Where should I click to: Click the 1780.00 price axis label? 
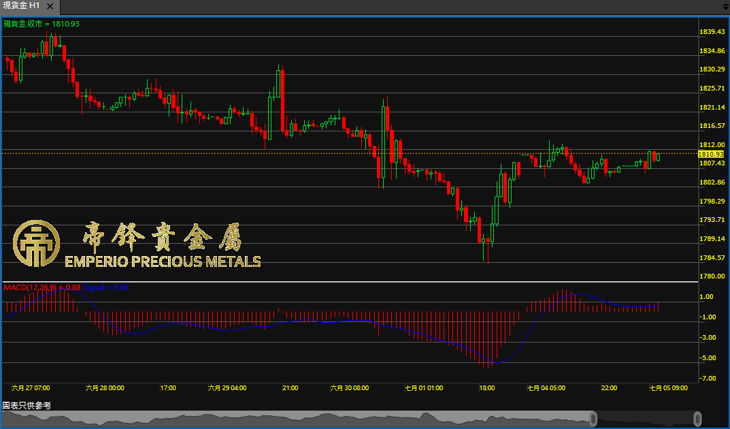pos(711,276)
